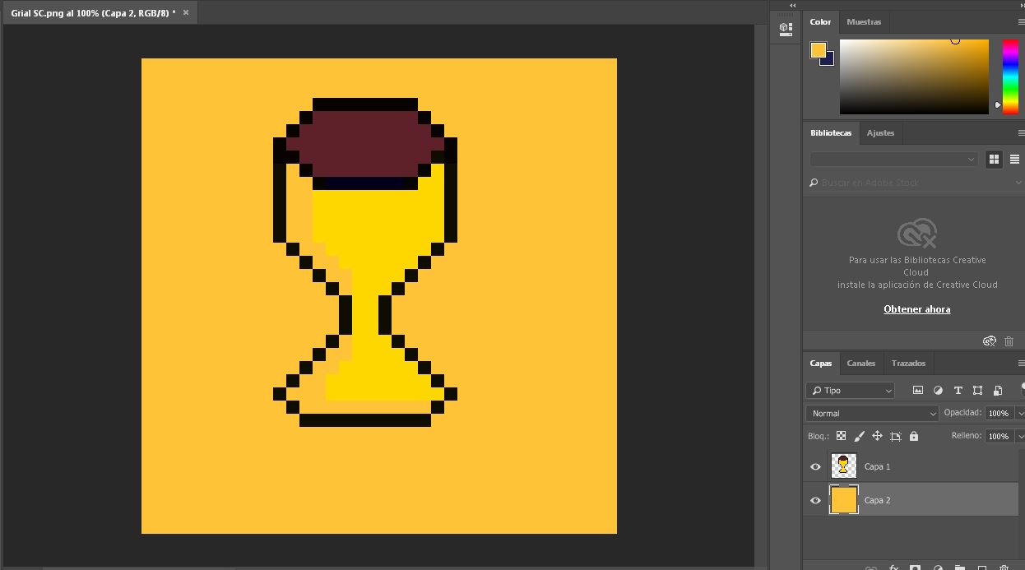This screenshot has width=1025, height=570.
Task: Switch to the Canales tab
Action: pyautogui.click(x=861, y=363)
